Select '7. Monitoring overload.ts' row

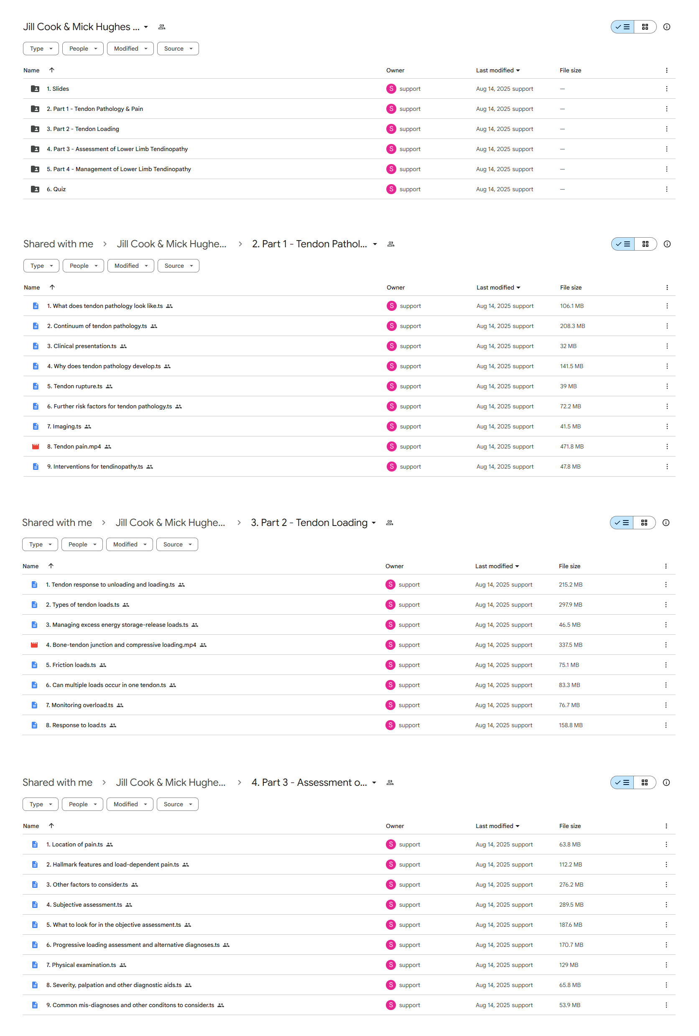tap(349, 705)
